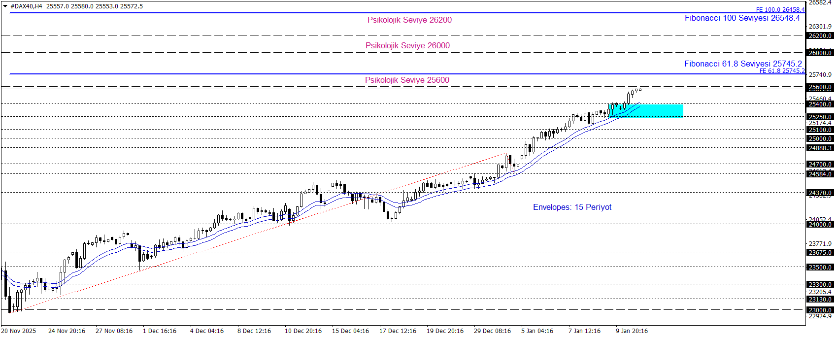Image resolution: width=837 pixels, height=337 pixels.
Task: Click the 23300.0 price tag
Action: pyautogui.click(x=820, y=285)
